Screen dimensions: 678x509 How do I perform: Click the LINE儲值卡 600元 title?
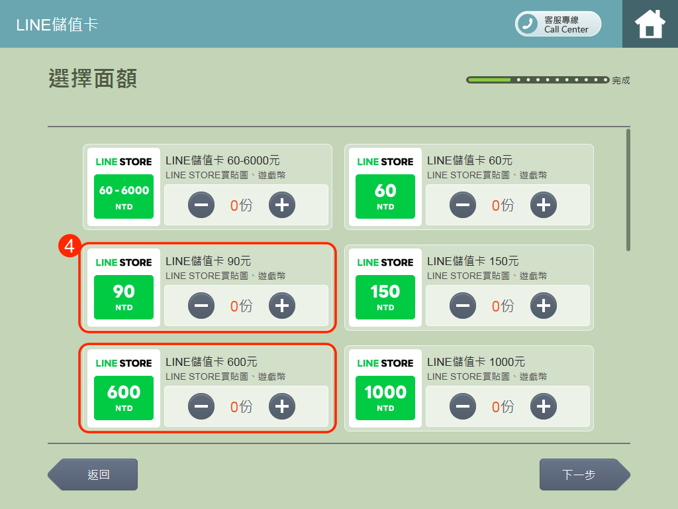point(211,363)
